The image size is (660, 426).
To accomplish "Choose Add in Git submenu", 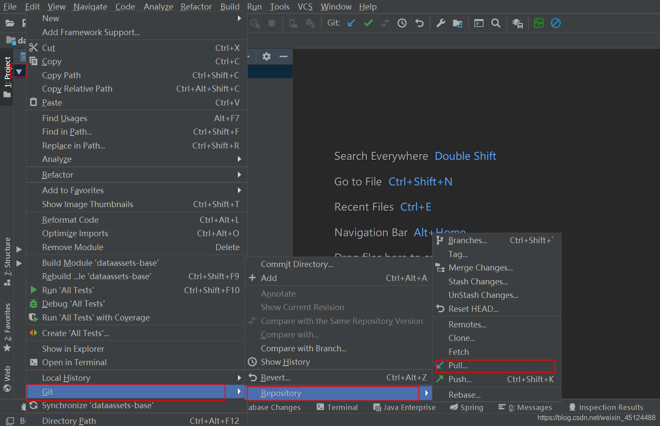I will pyautogui.click(x=339, y=278).
